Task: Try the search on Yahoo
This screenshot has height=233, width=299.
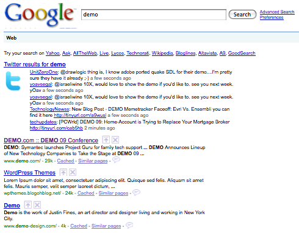Action: point(52,53)
